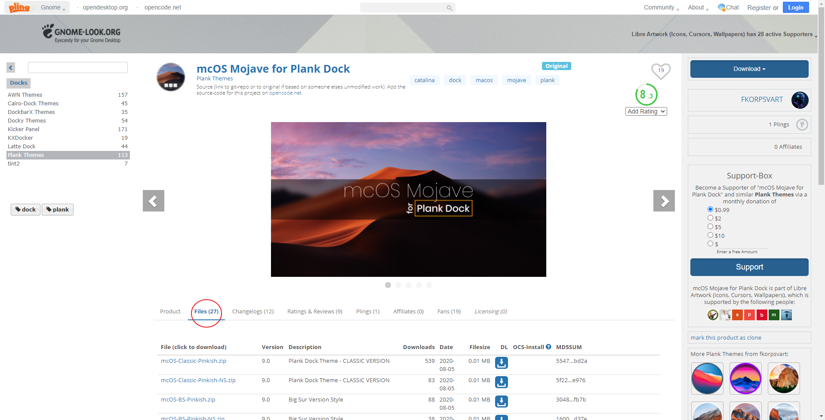
Task: Click the mojave tag
Action: [517, 80]
